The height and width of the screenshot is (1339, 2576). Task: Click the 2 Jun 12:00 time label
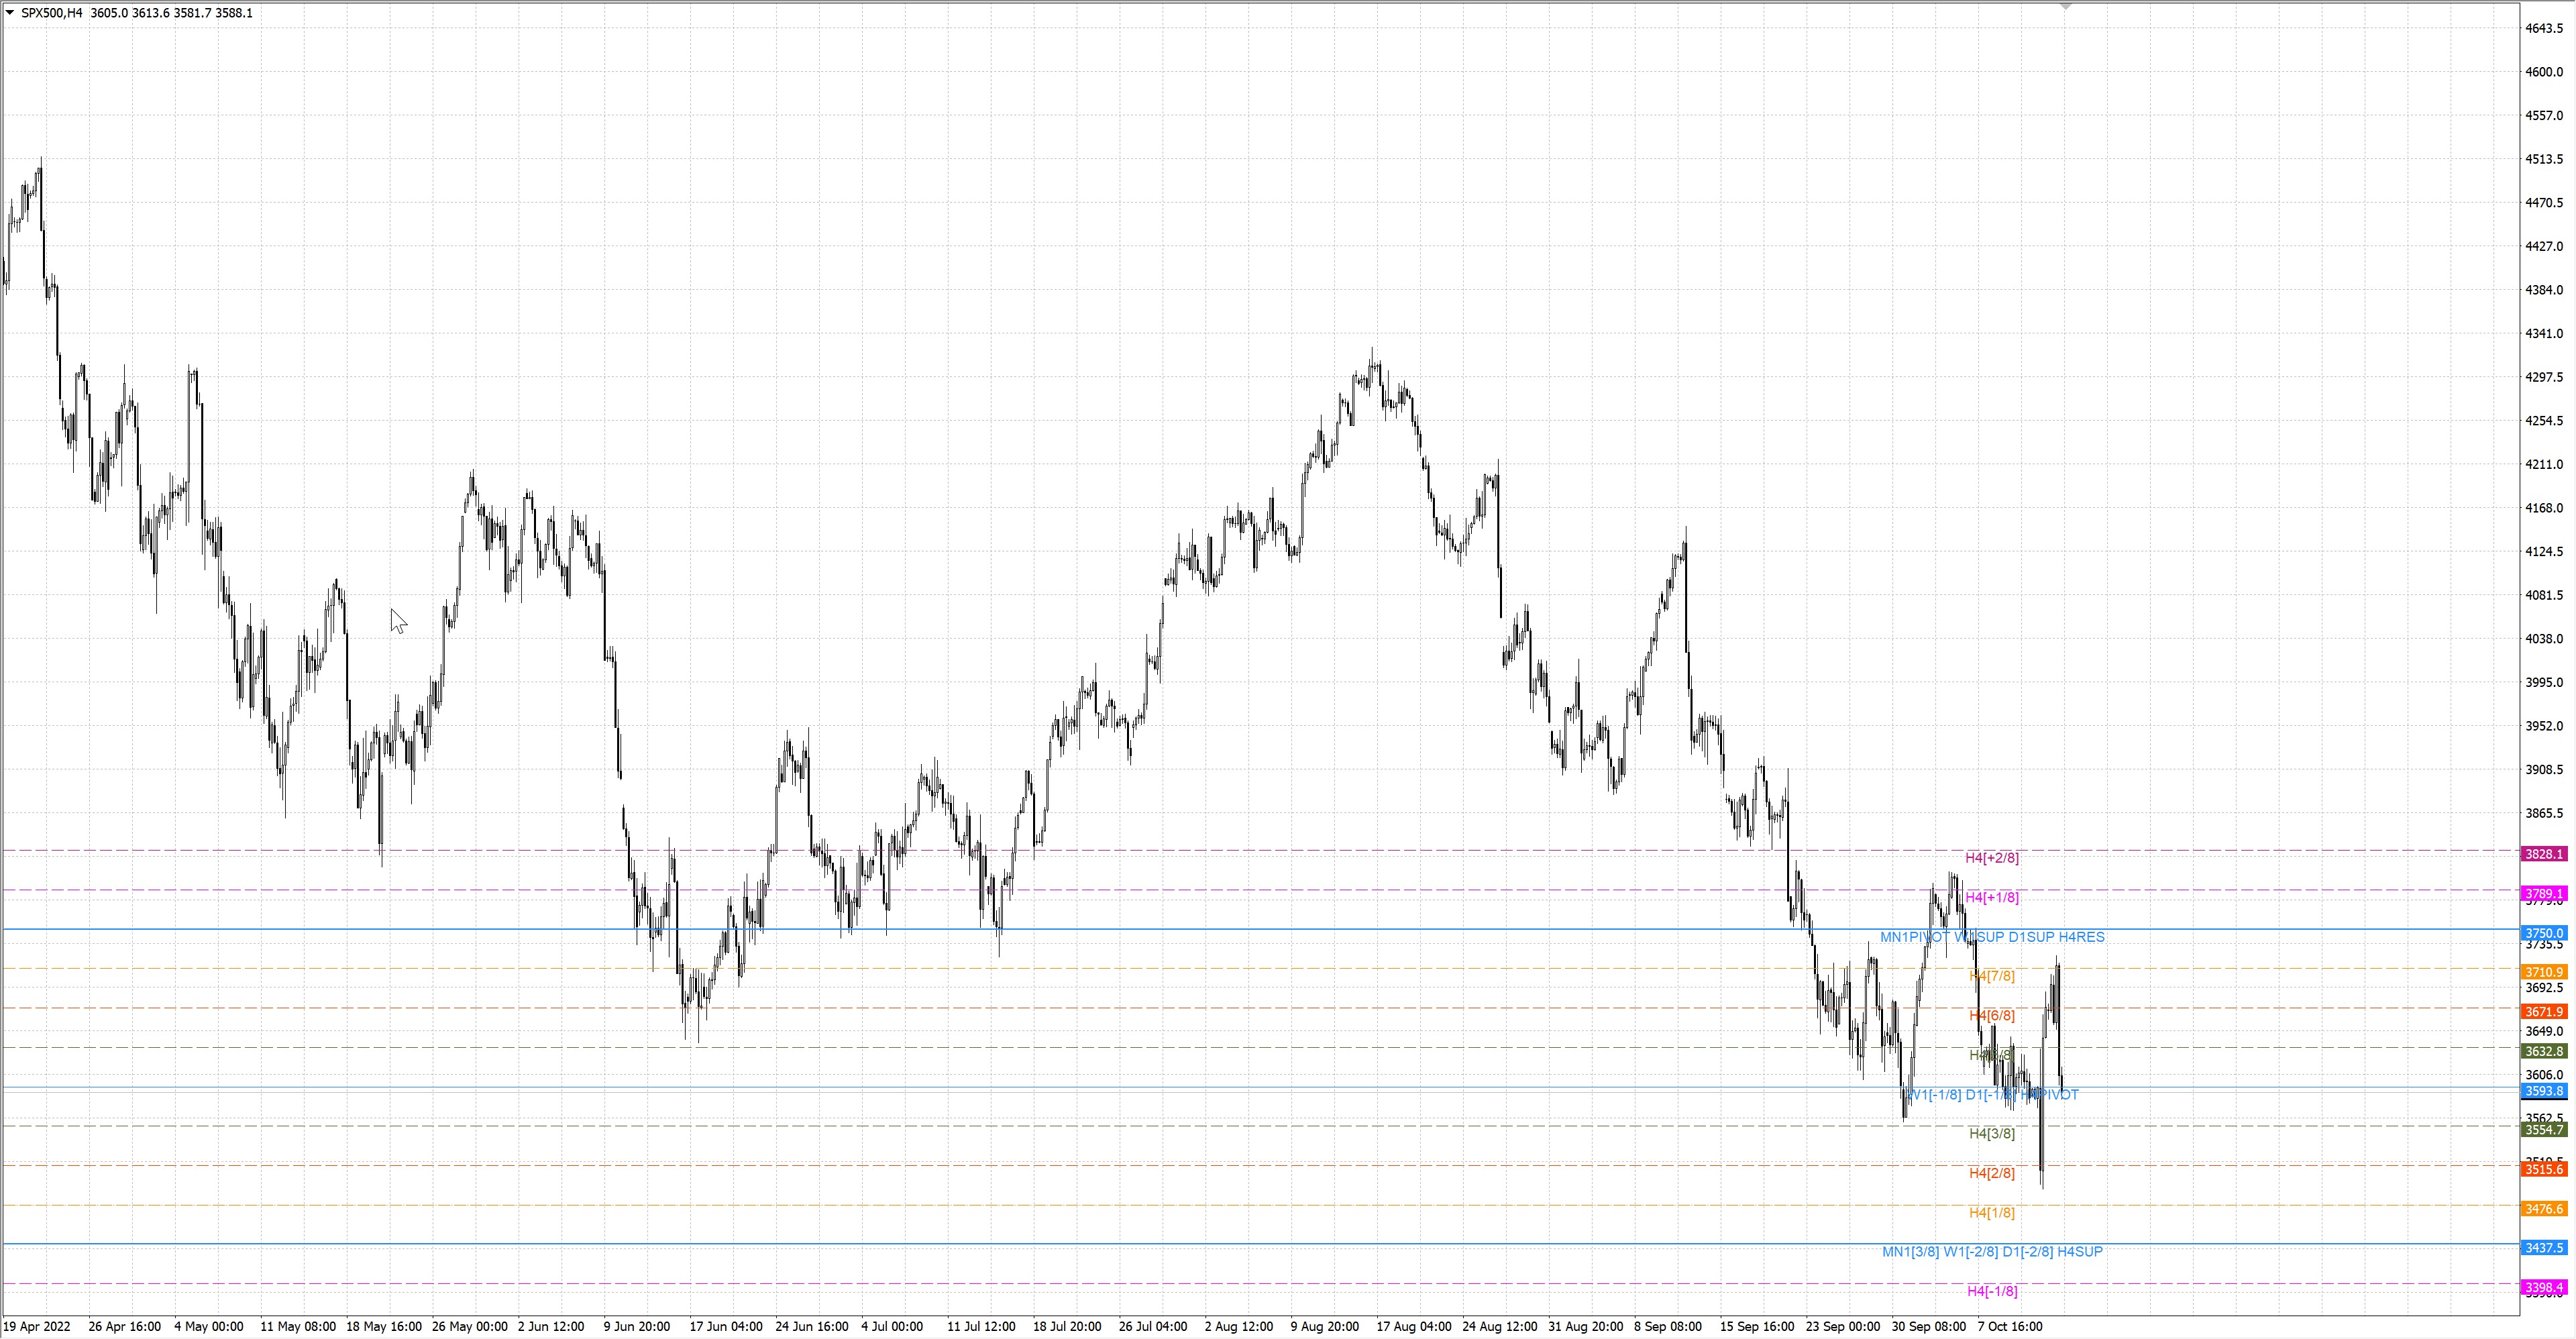coord(551,1326)
